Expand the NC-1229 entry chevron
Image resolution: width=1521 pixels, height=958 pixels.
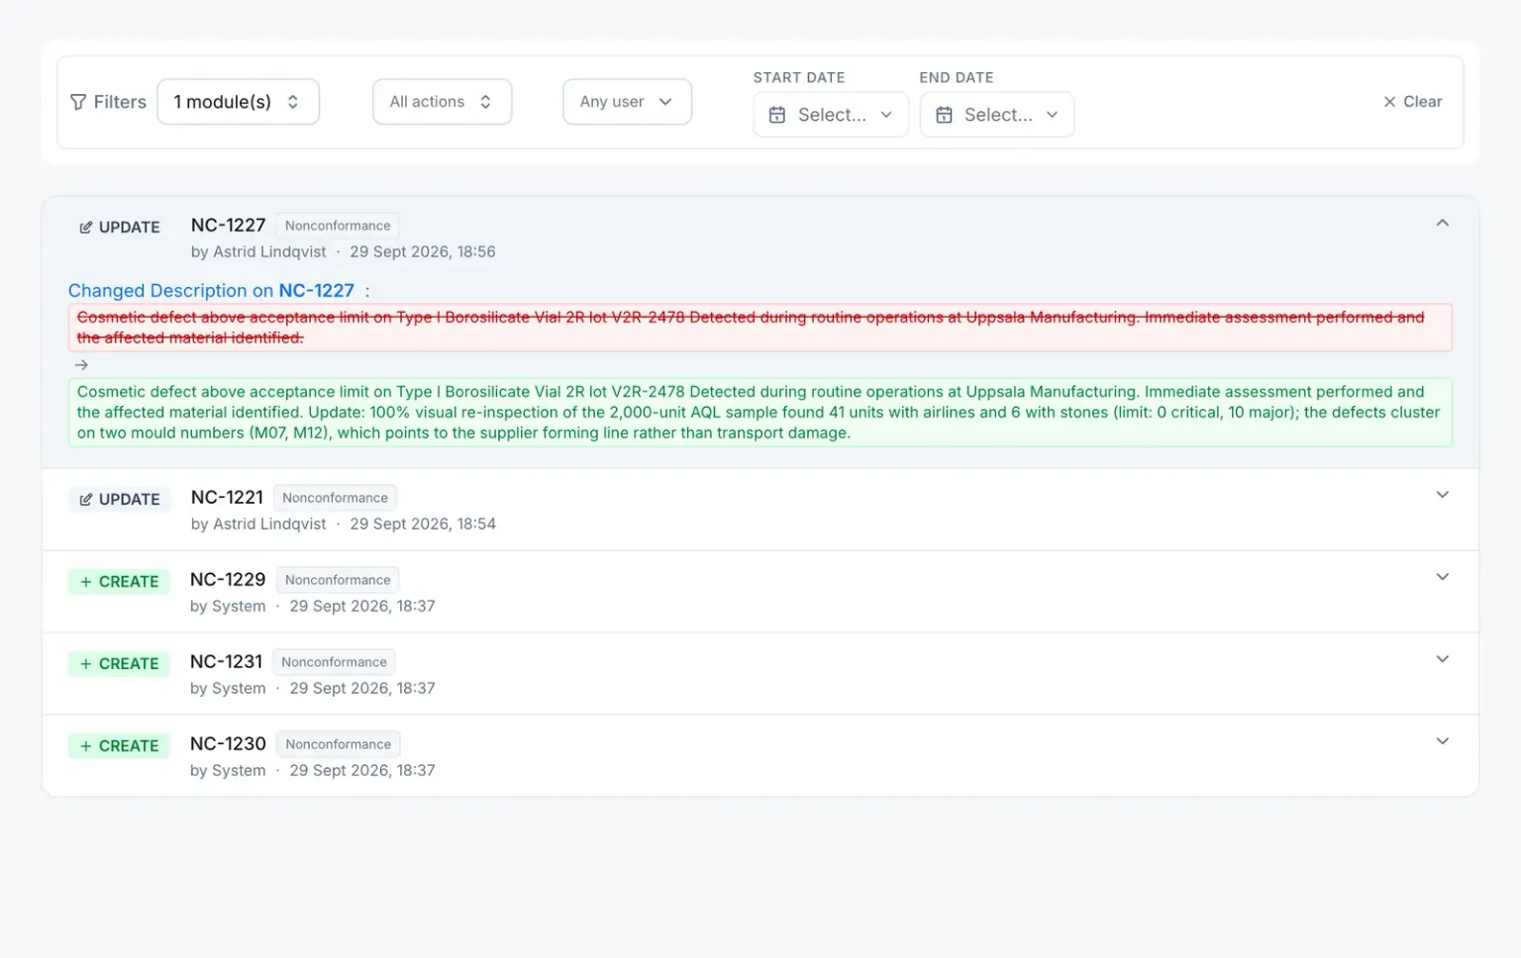(x=1443, y=577)
